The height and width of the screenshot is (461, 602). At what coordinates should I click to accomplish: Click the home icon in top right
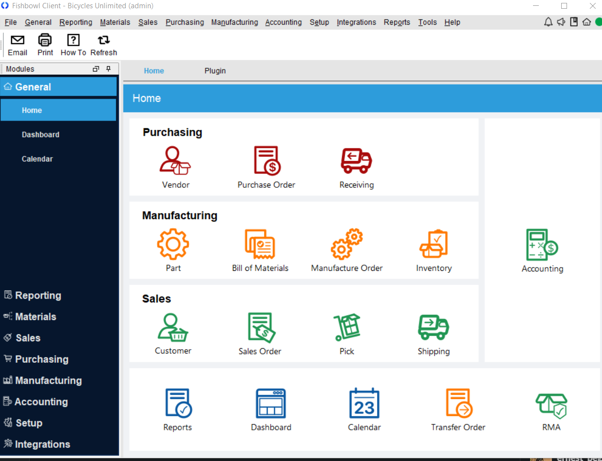click(586, 22)
